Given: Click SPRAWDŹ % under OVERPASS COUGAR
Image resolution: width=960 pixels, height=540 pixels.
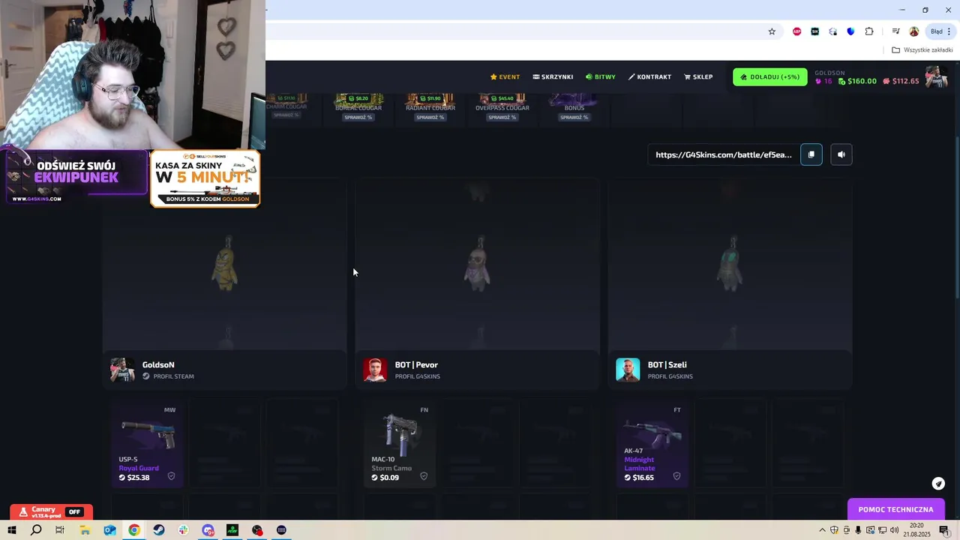Looking at the screenshot, I should click(502, 117).
